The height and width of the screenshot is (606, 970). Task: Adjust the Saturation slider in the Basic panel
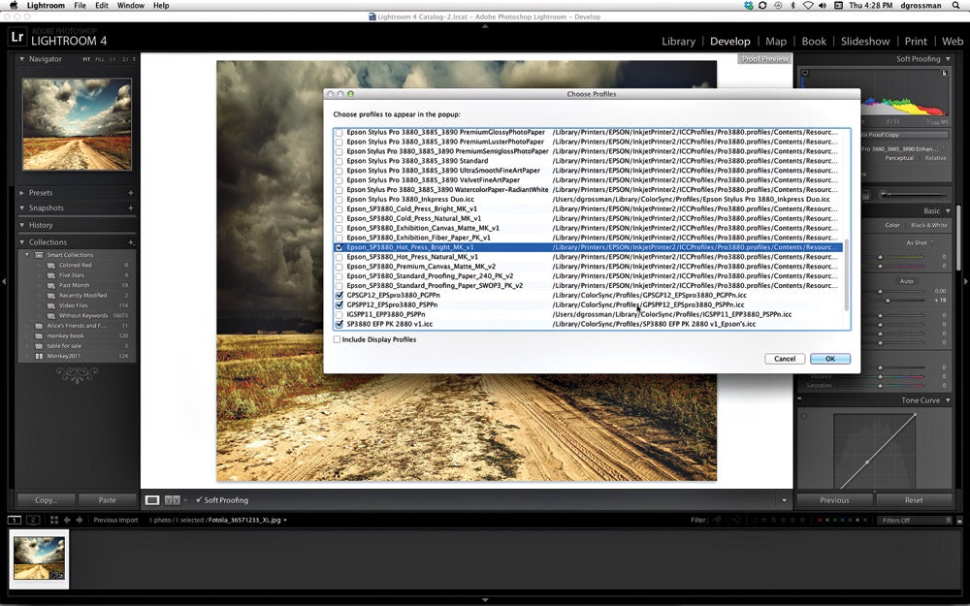pos(881,386)
